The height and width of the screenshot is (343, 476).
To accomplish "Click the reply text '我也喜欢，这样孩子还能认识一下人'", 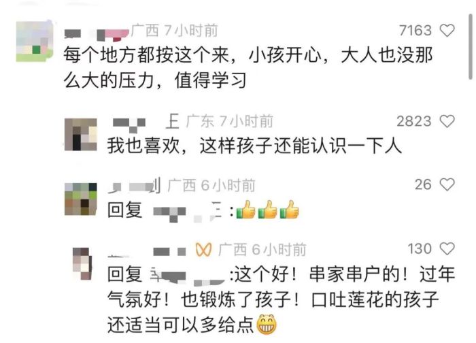I will tap(254, 146).
